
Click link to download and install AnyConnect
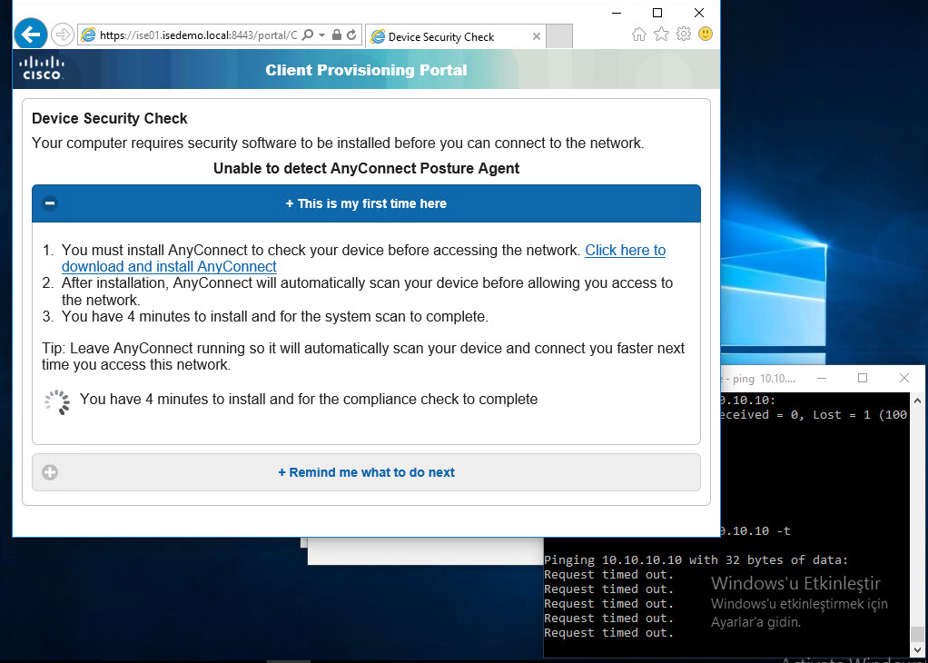point(363,258)
